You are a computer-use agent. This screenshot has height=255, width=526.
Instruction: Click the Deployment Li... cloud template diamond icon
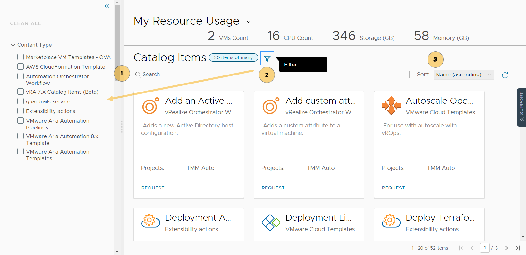point(271,222)
